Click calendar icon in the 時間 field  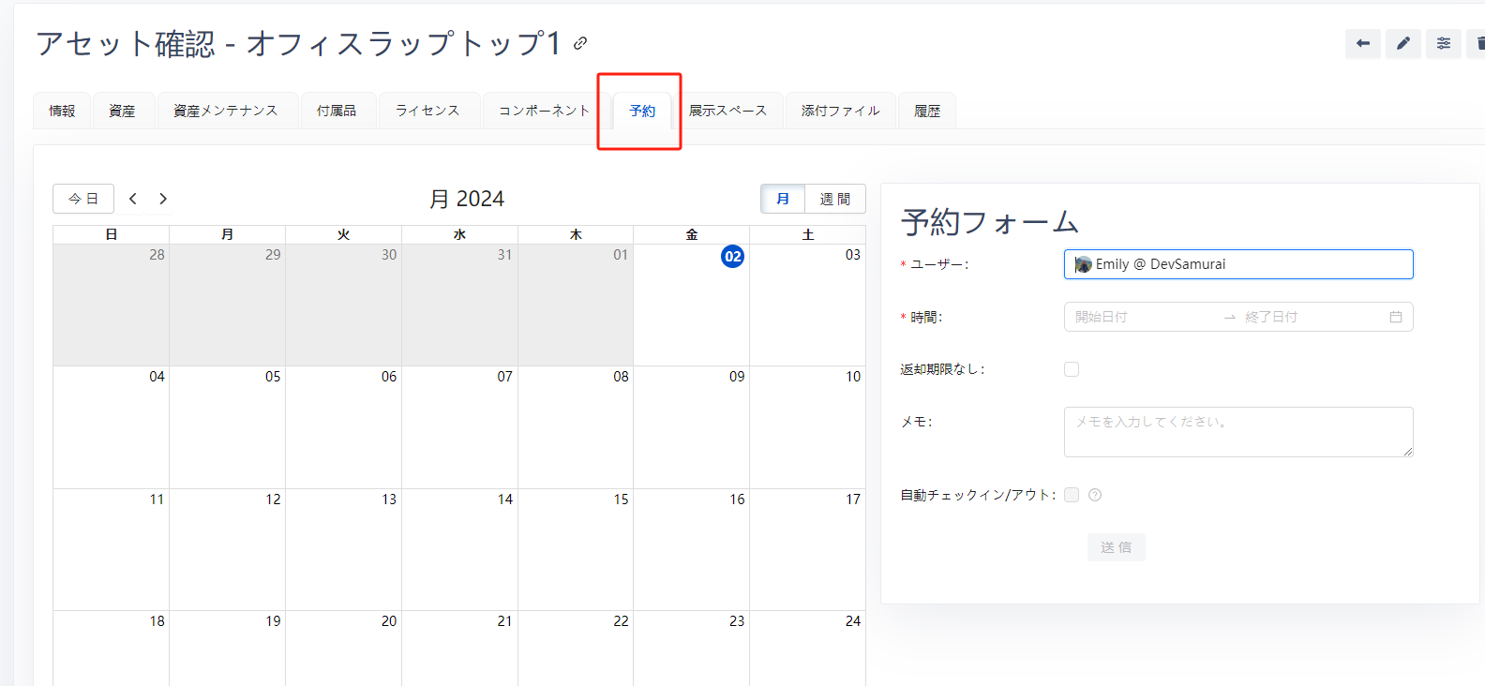(x=1395, y=317)
